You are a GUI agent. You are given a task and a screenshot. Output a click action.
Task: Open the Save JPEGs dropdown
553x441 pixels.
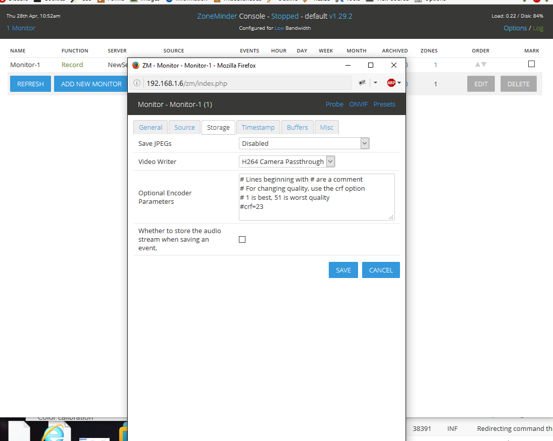coord(304,143)
